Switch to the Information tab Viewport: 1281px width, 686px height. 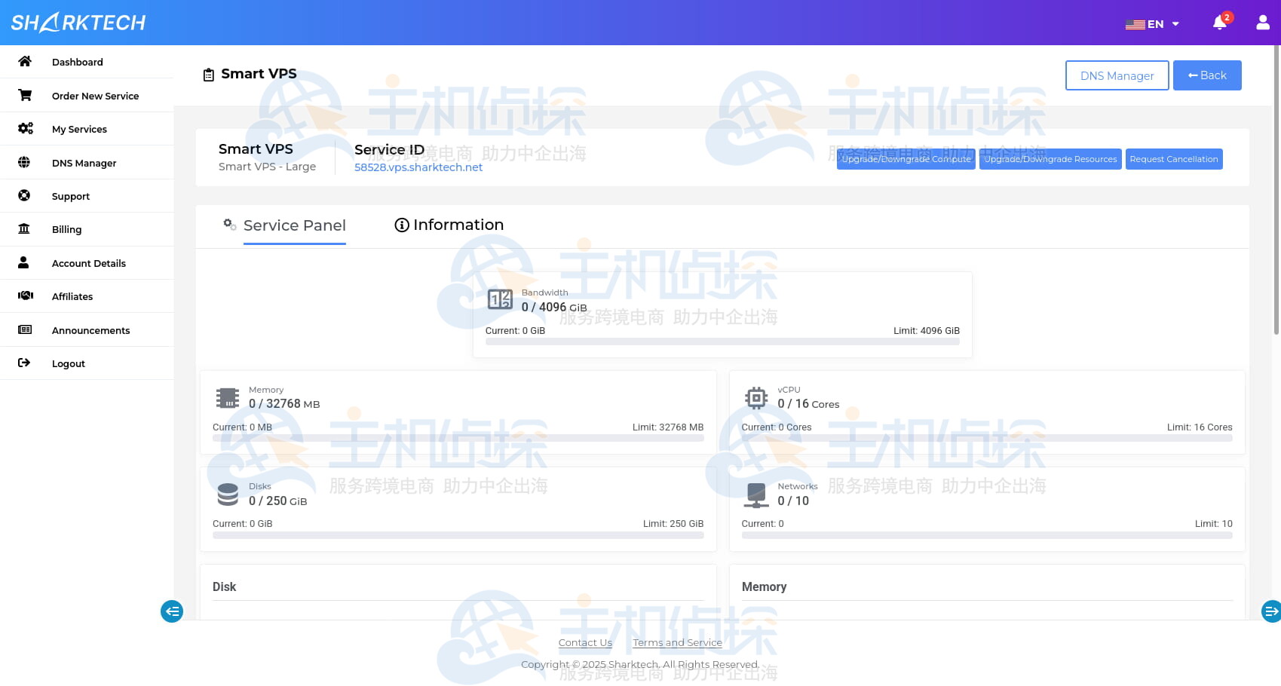click(x=449, y=225)
